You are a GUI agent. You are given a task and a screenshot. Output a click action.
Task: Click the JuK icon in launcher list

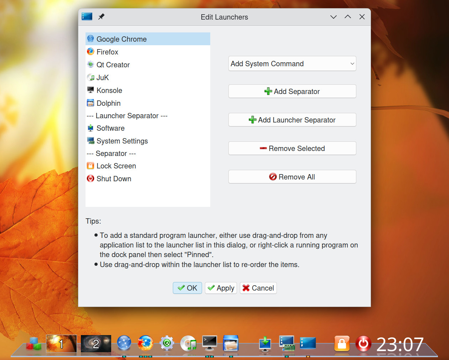(91, 77)
